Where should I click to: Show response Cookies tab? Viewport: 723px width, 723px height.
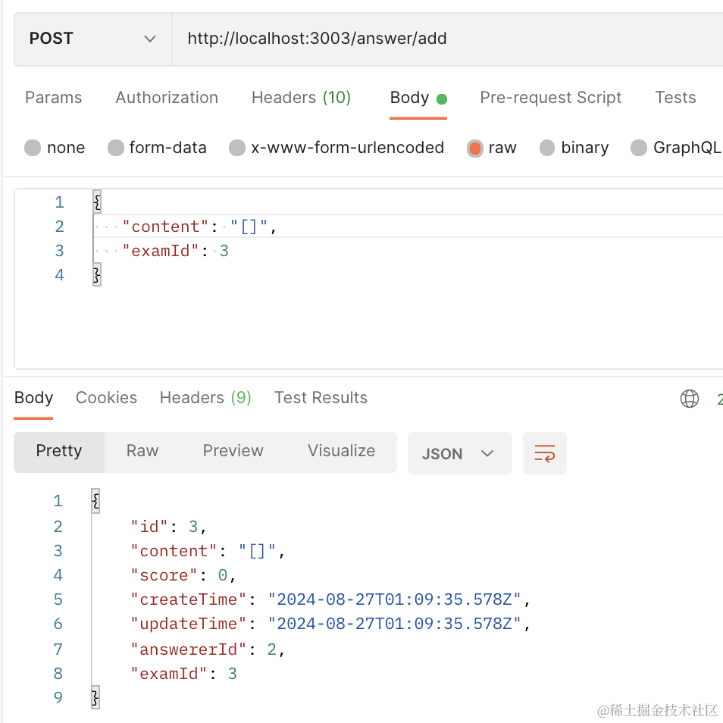point(106,398)
